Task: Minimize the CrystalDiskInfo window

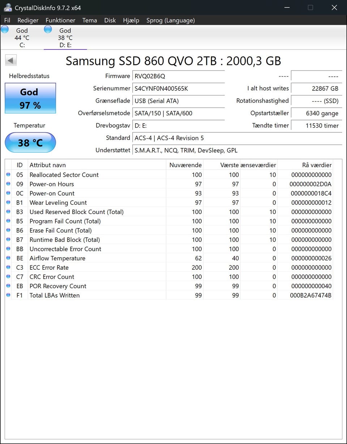Action: pos(287,8)
